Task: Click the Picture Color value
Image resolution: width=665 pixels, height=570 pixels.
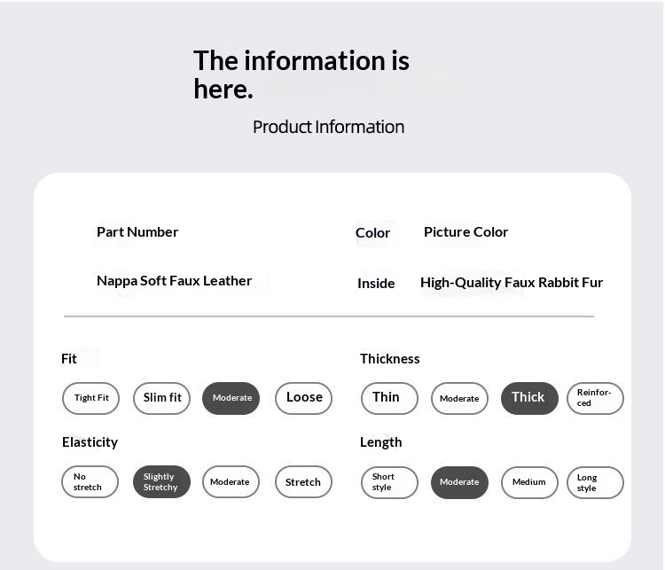Action: point(465,231)
